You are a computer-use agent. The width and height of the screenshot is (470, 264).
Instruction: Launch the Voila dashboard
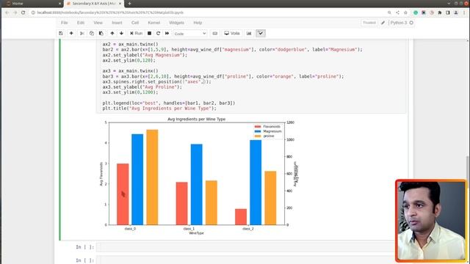[x=232, y=33]
